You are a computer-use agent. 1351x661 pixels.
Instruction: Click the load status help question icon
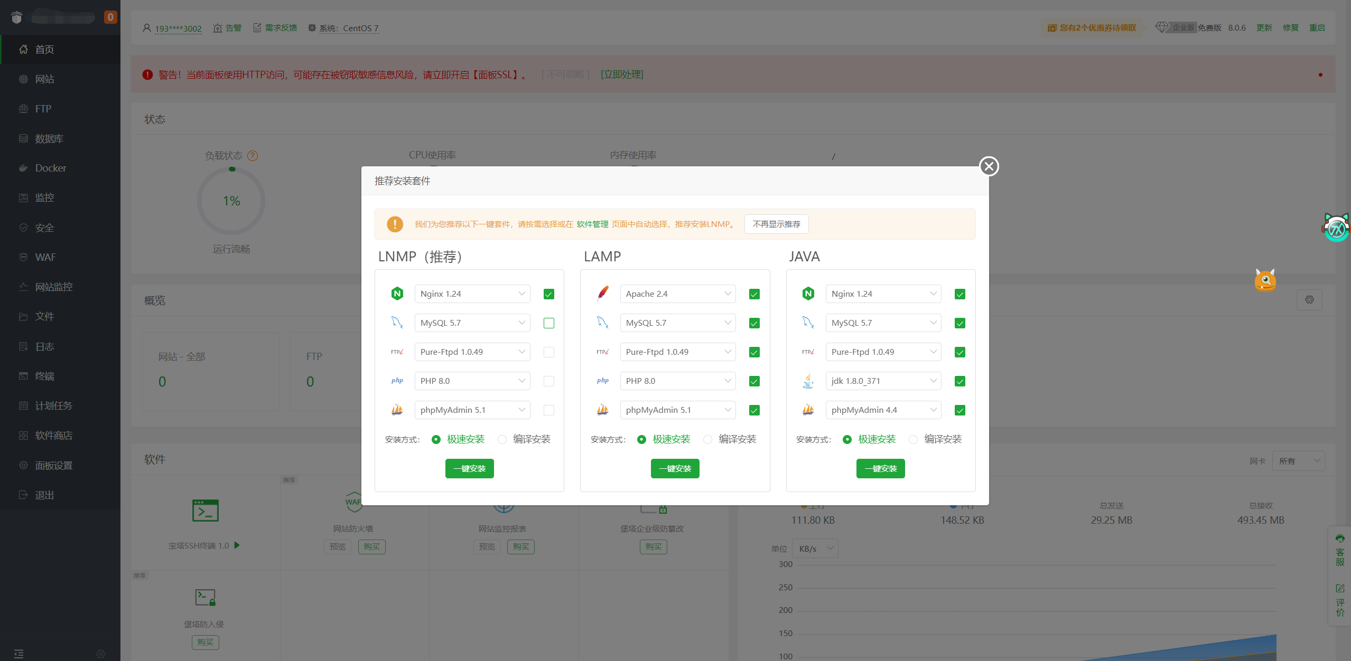[x=253, y=156]
